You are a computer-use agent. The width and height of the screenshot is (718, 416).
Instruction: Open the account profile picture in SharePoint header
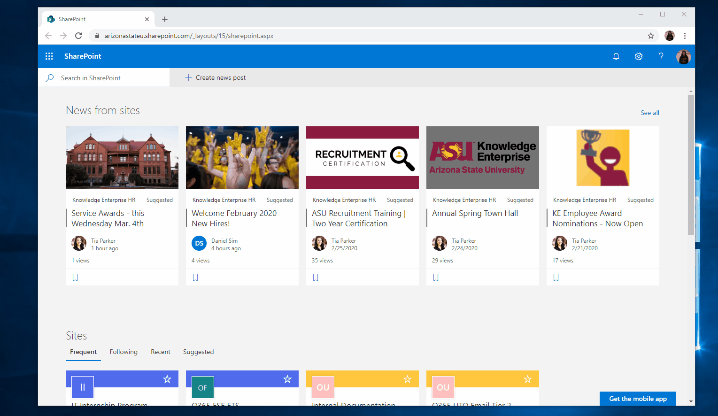(x=683, y=57)
